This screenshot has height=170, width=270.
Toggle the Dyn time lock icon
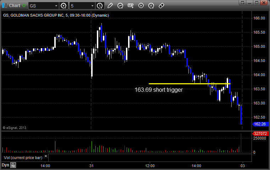[13, 165]
